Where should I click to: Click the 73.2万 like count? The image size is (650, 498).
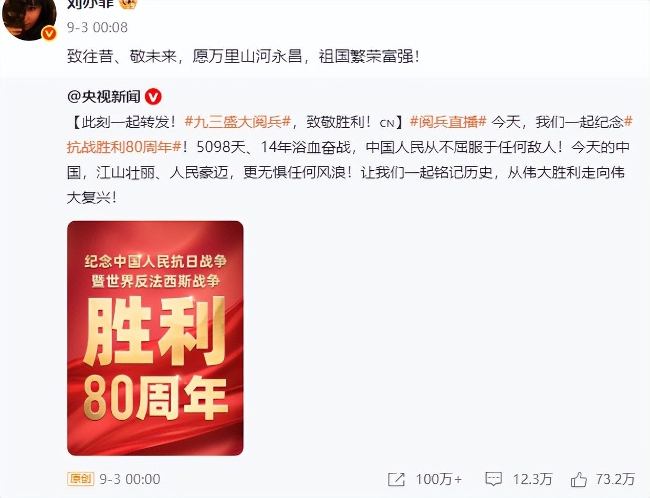[615, 479]
